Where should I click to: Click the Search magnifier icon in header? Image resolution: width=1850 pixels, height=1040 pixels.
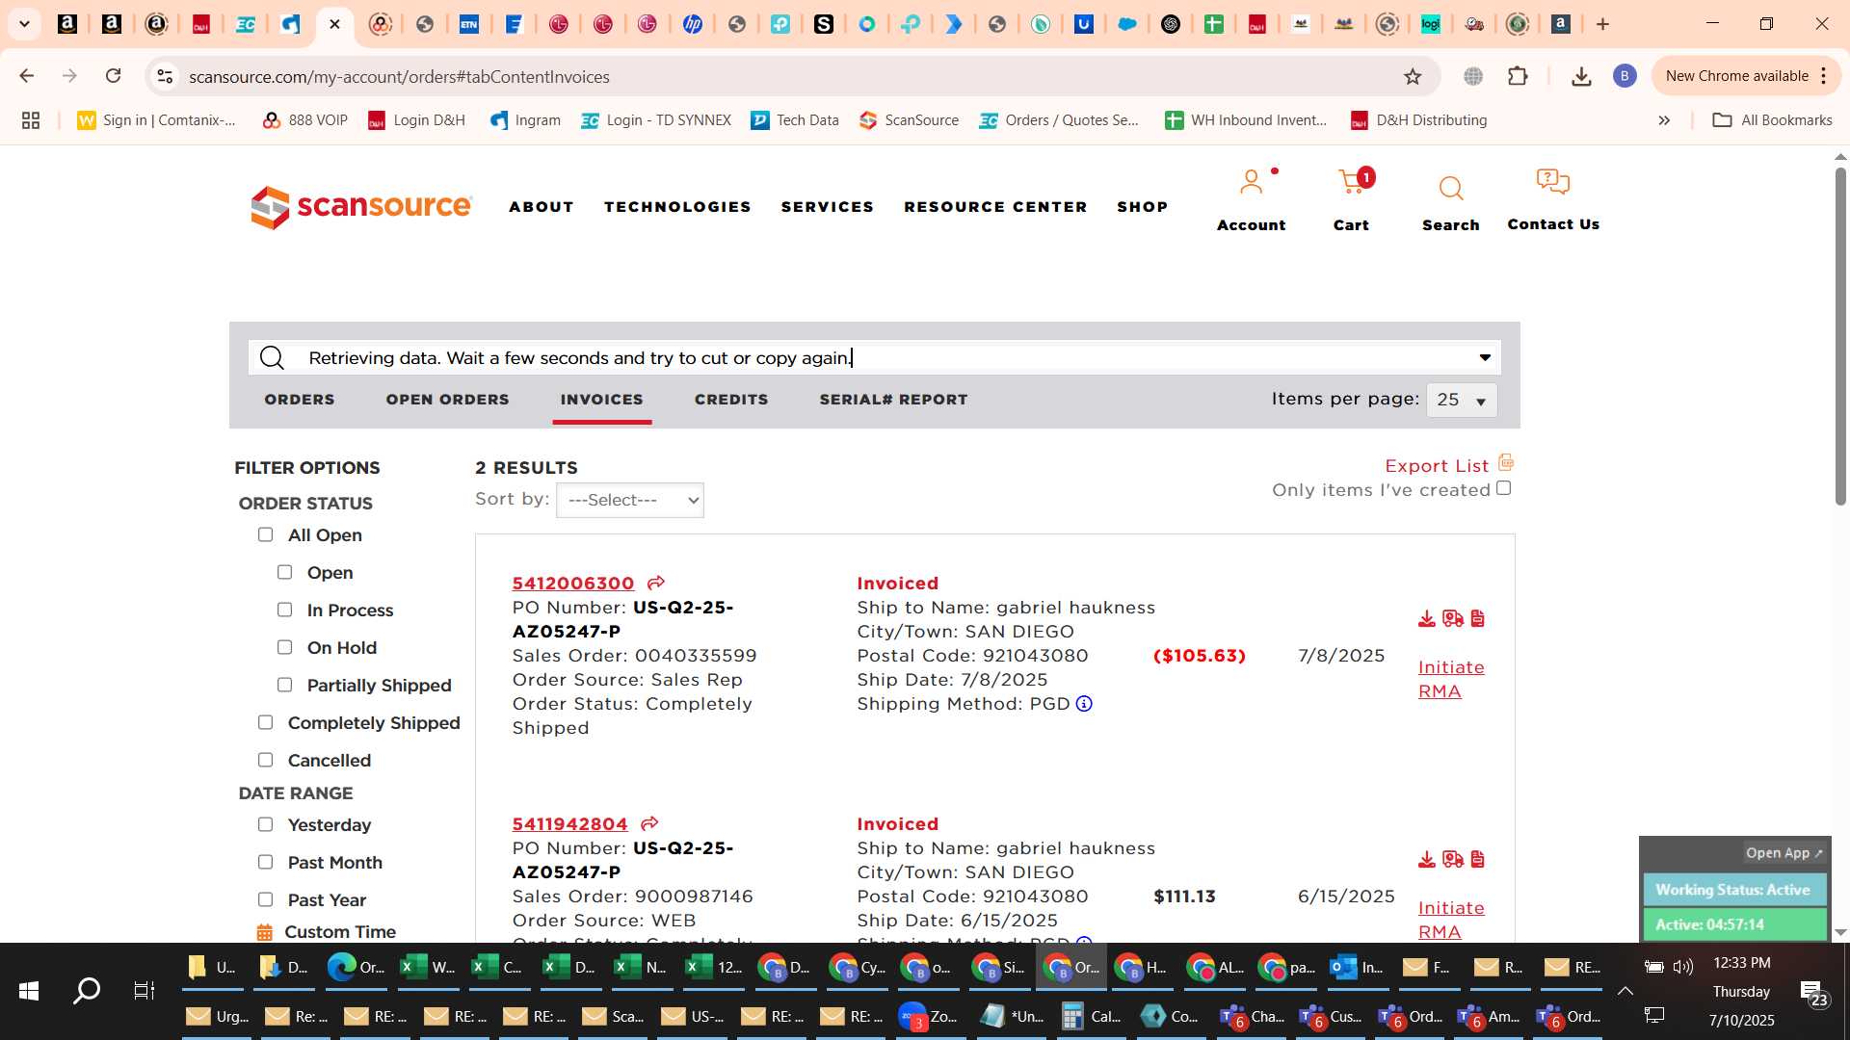(x=1451, y=188)
